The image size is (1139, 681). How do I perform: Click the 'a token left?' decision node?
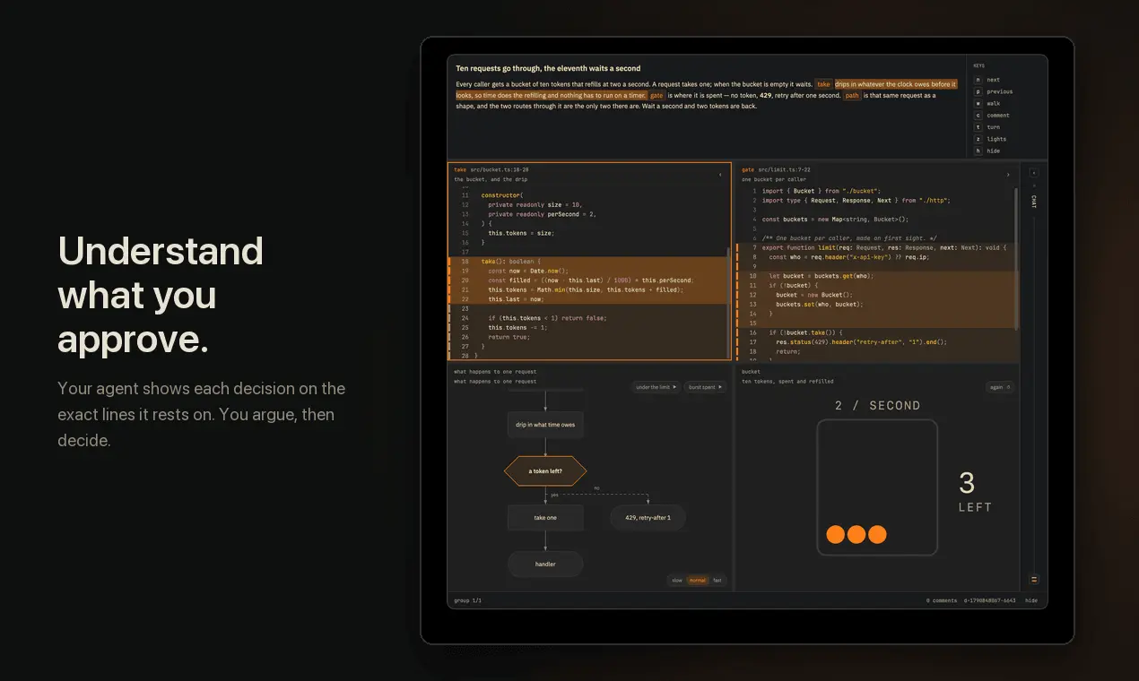[545, 470]
